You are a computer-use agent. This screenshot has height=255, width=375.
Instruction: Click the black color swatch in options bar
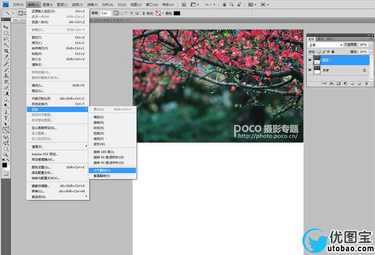pyautogui.click(x=177, y=13)
